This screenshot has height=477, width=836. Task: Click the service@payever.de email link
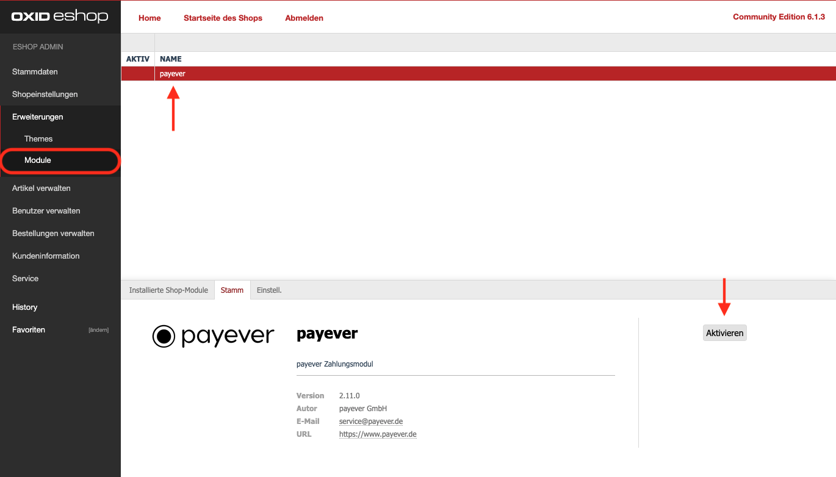point(371,421)
